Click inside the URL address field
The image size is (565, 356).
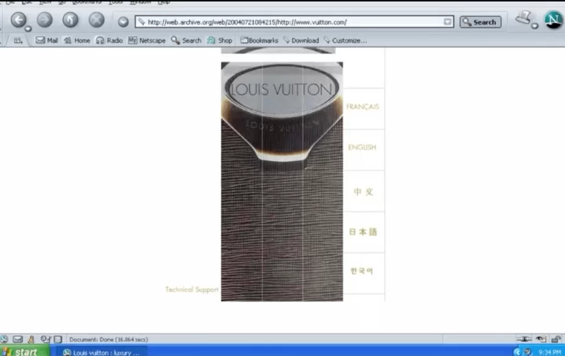click(x=292, y=22)
